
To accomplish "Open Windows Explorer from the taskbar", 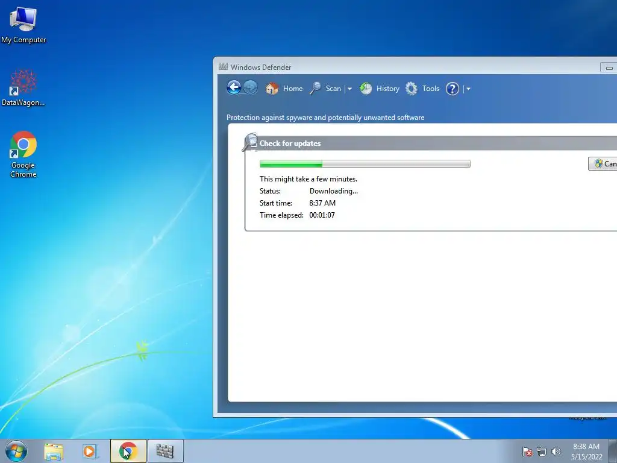I will point(54,451).
